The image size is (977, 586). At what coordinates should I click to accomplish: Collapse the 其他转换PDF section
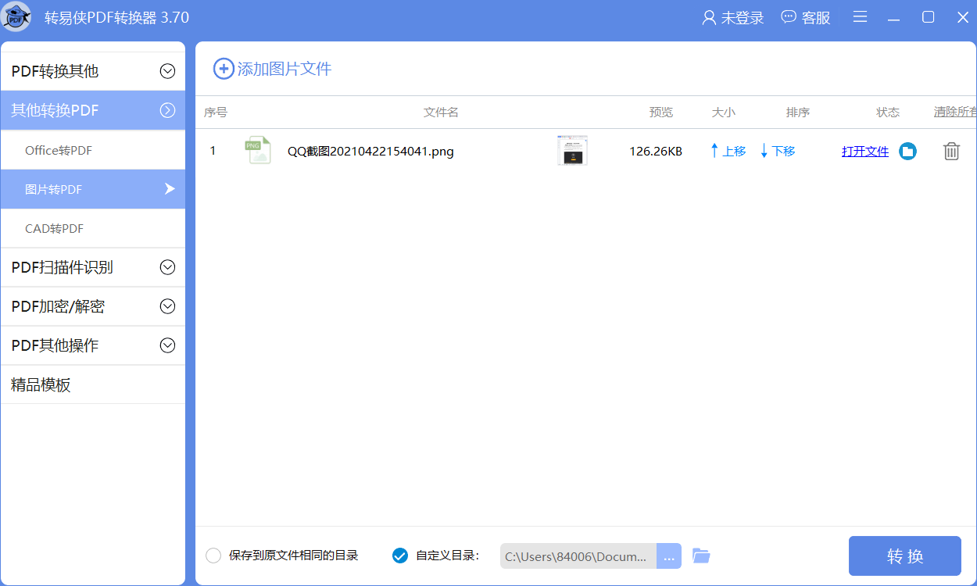pos(93,110)
